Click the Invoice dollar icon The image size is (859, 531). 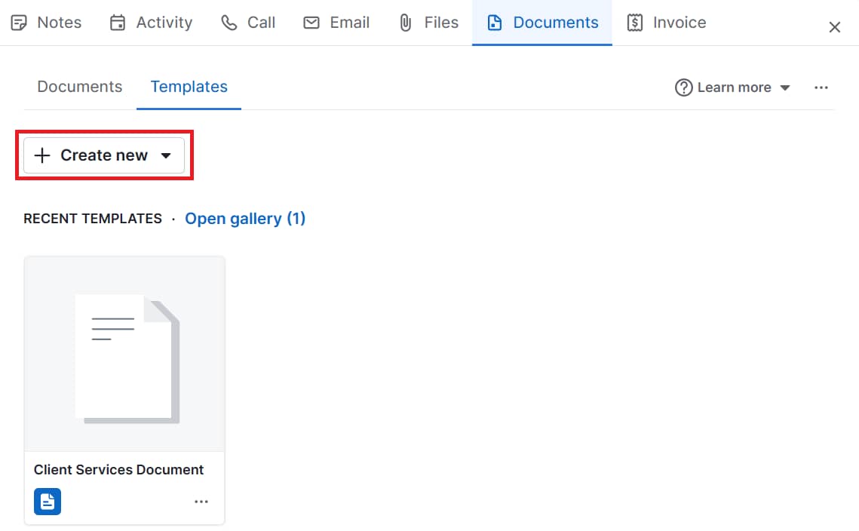pyautogui.click(x=636, y=23)
